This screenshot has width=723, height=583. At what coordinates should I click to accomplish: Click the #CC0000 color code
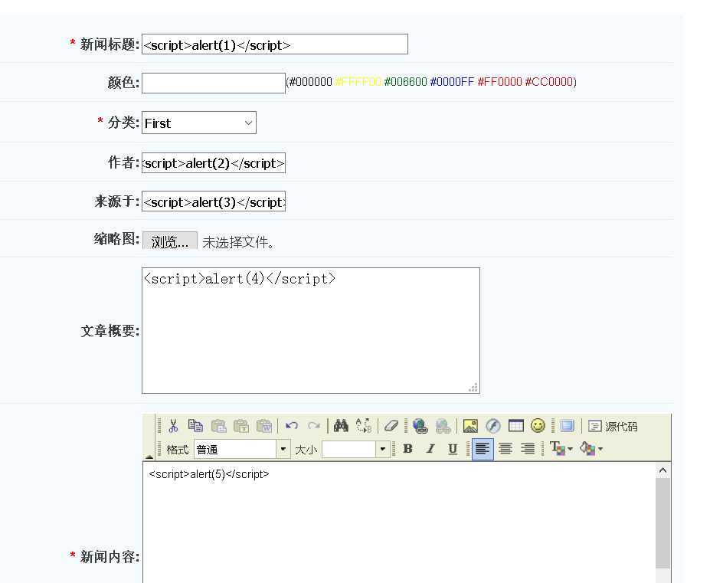549,82
